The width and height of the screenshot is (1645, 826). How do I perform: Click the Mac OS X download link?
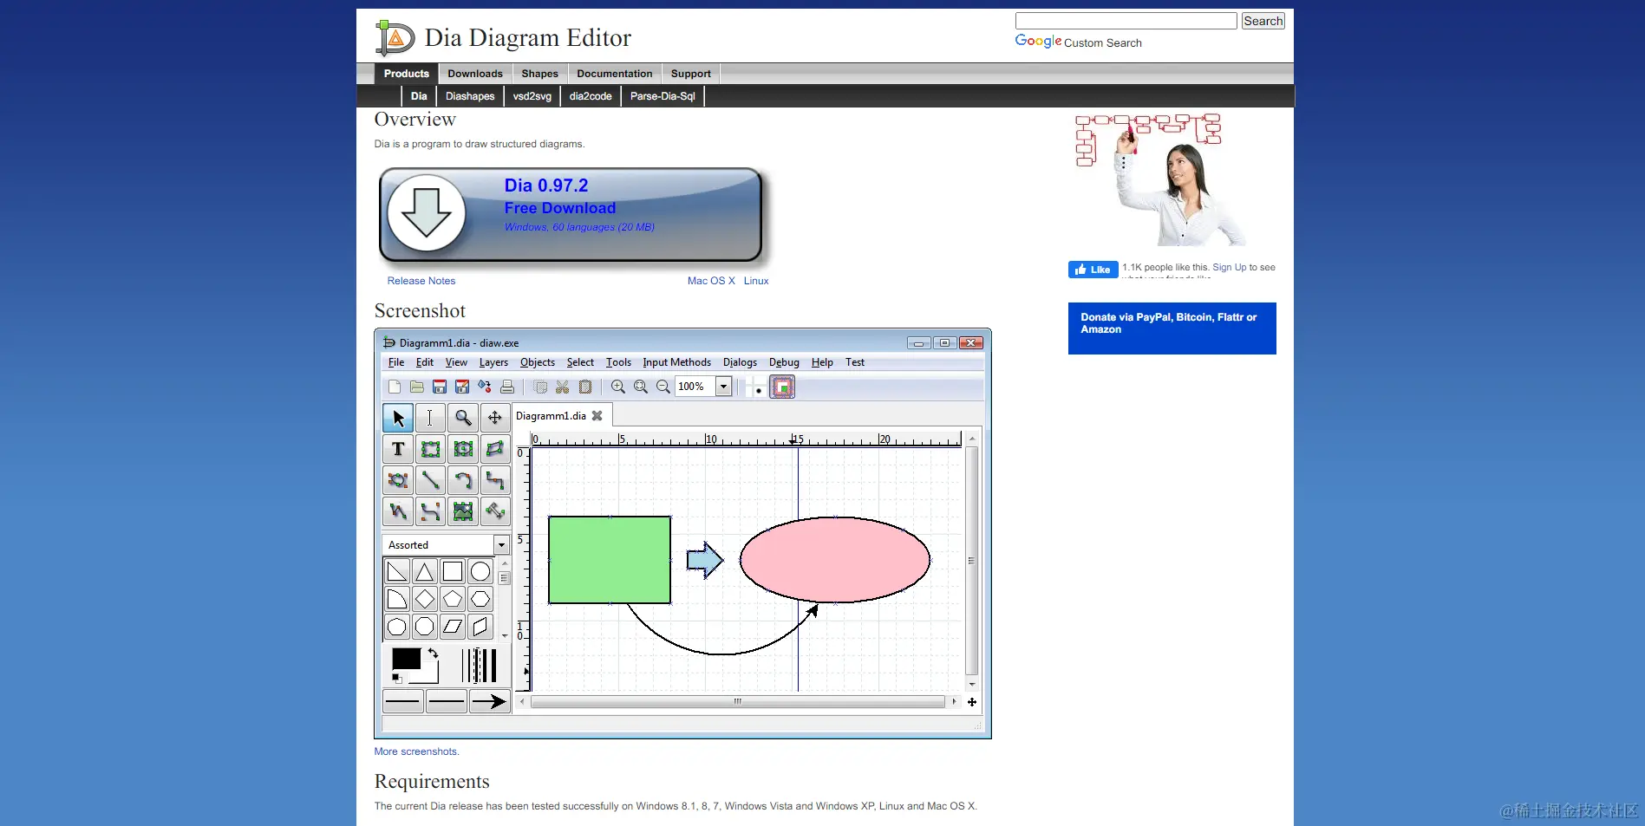coord(711,281)
